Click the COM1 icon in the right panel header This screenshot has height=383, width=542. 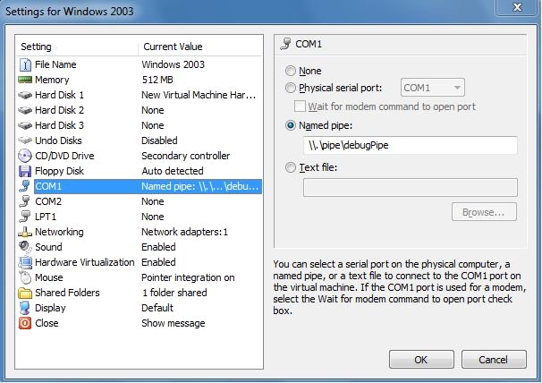coord(286,44)
